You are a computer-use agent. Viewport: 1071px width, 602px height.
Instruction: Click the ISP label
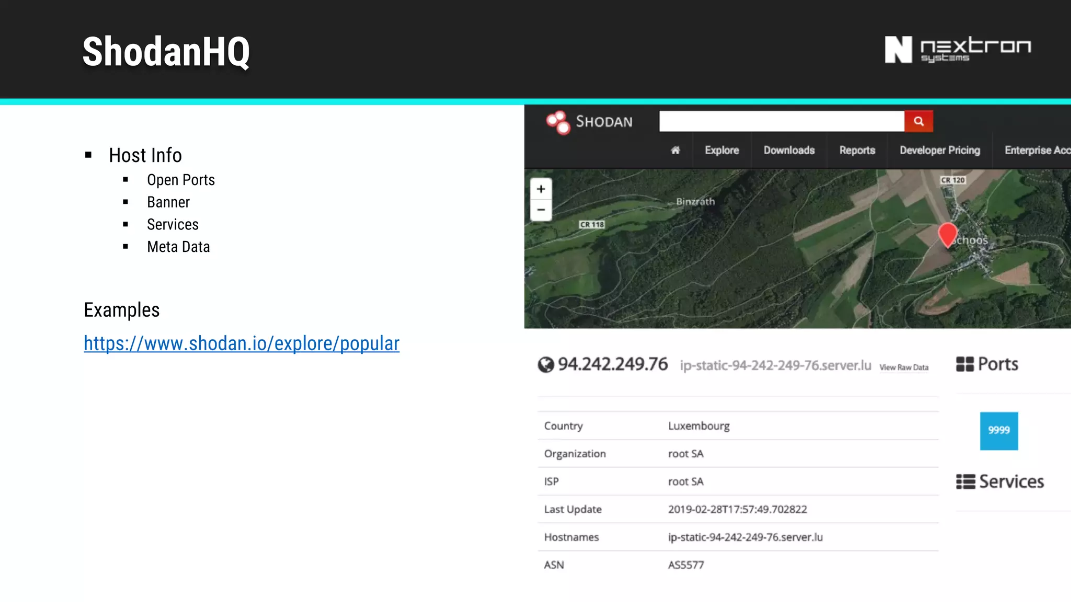551,481
